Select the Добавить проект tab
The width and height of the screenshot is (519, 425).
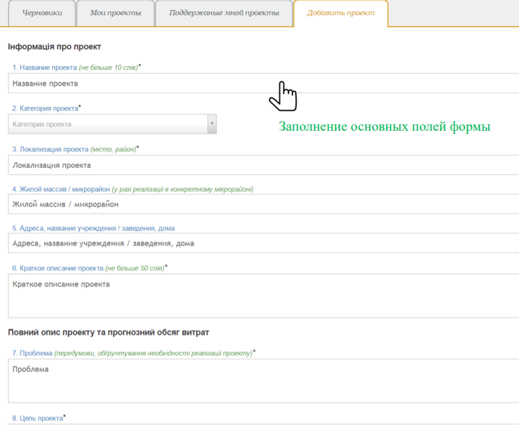pos(340,12)
